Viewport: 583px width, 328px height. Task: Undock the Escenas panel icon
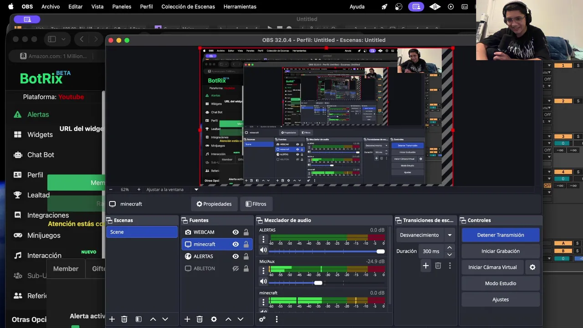109,220
